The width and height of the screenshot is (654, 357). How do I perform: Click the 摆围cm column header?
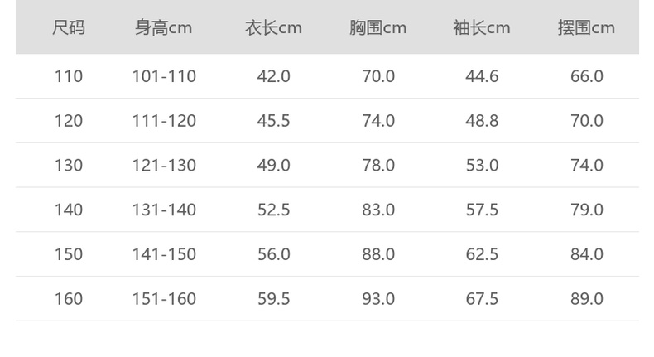coord(586,28)
